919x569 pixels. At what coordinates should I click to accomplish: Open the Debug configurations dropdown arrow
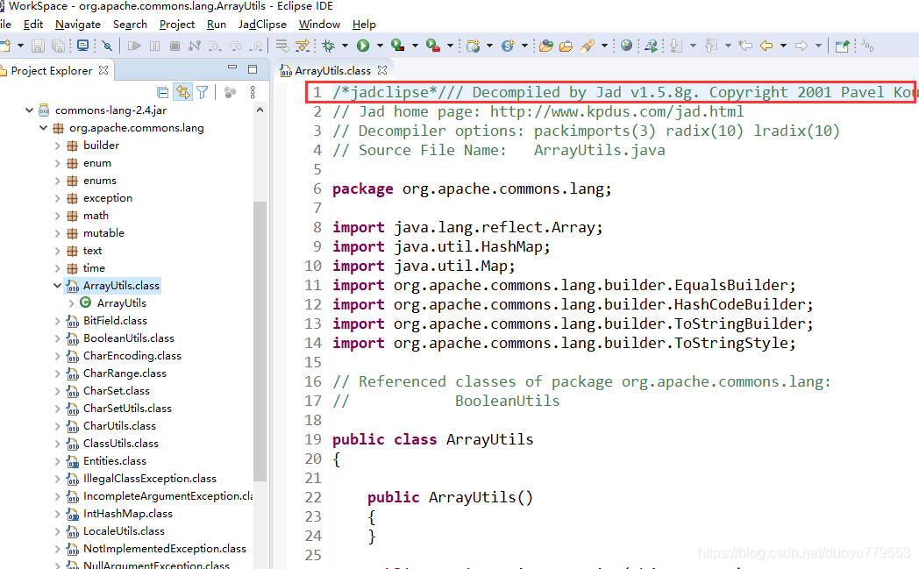pyautogui.click(x=345, y=46)
